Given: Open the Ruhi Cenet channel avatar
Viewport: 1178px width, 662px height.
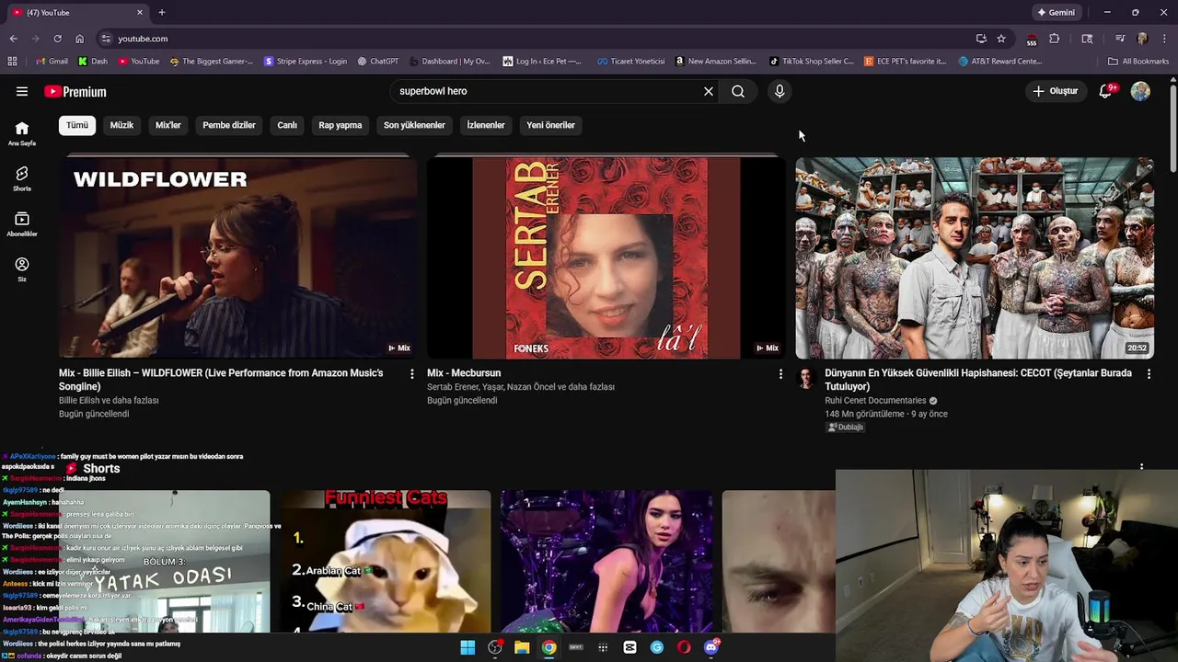Looking at the screenshot, I should click(x=806, y=378).
